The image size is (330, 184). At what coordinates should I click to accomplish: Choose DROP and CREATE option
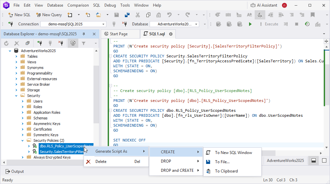(176, 170)
